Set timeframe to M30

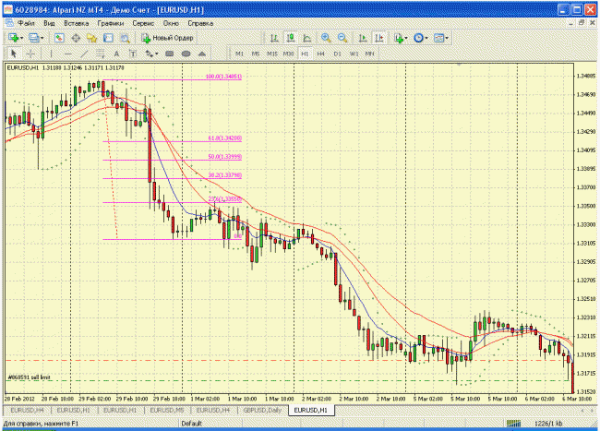[x=289, y=54]
